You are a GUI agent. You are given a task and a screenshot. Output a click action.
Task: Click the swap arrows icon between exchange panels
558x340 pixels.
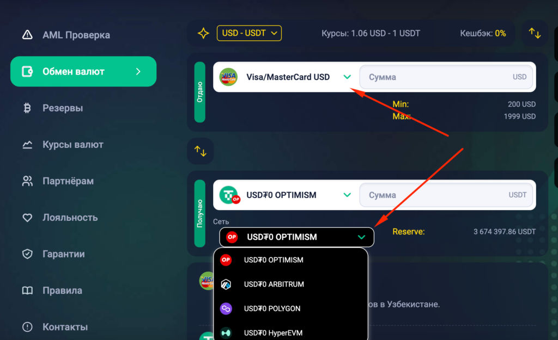click(x=201, y=151)
